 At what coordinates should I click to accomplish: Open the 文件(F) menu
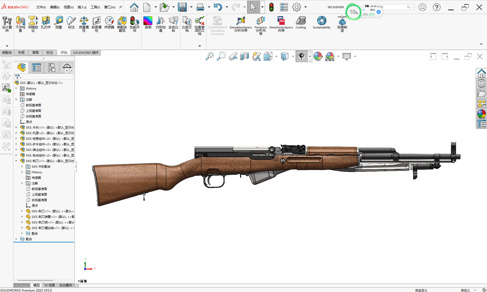point(41,7)
